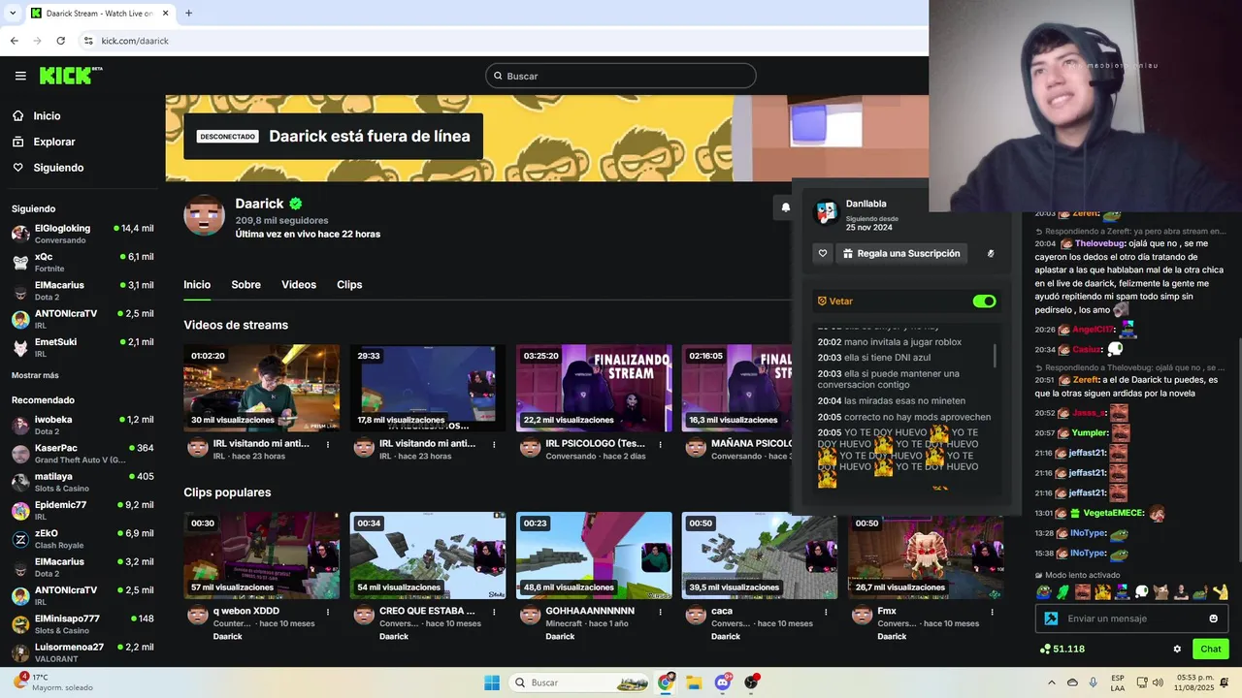
Task: Show hidden system tray icons
Action: (x=1052, y=682)
